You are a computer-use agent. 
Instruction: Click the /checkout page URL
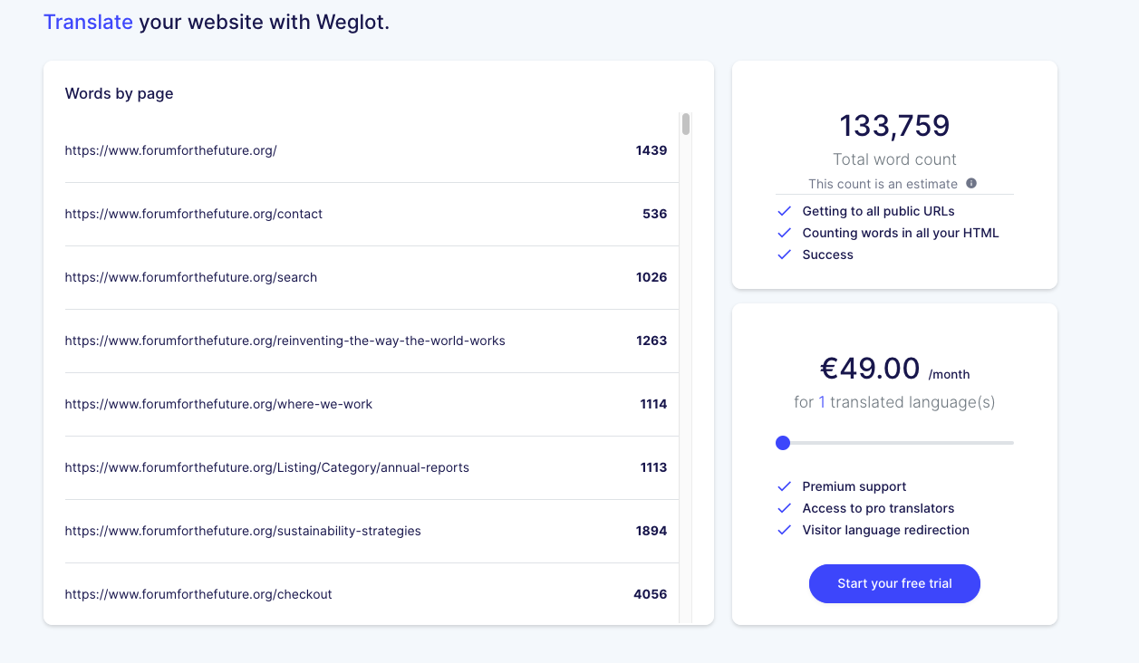(198, 594)
